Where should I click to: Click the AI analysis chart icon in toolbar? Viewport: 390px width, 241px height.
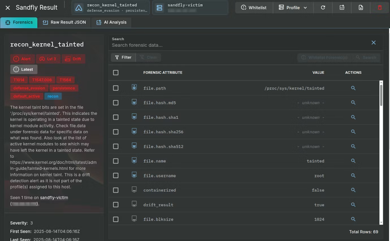[x=342, y=8]
